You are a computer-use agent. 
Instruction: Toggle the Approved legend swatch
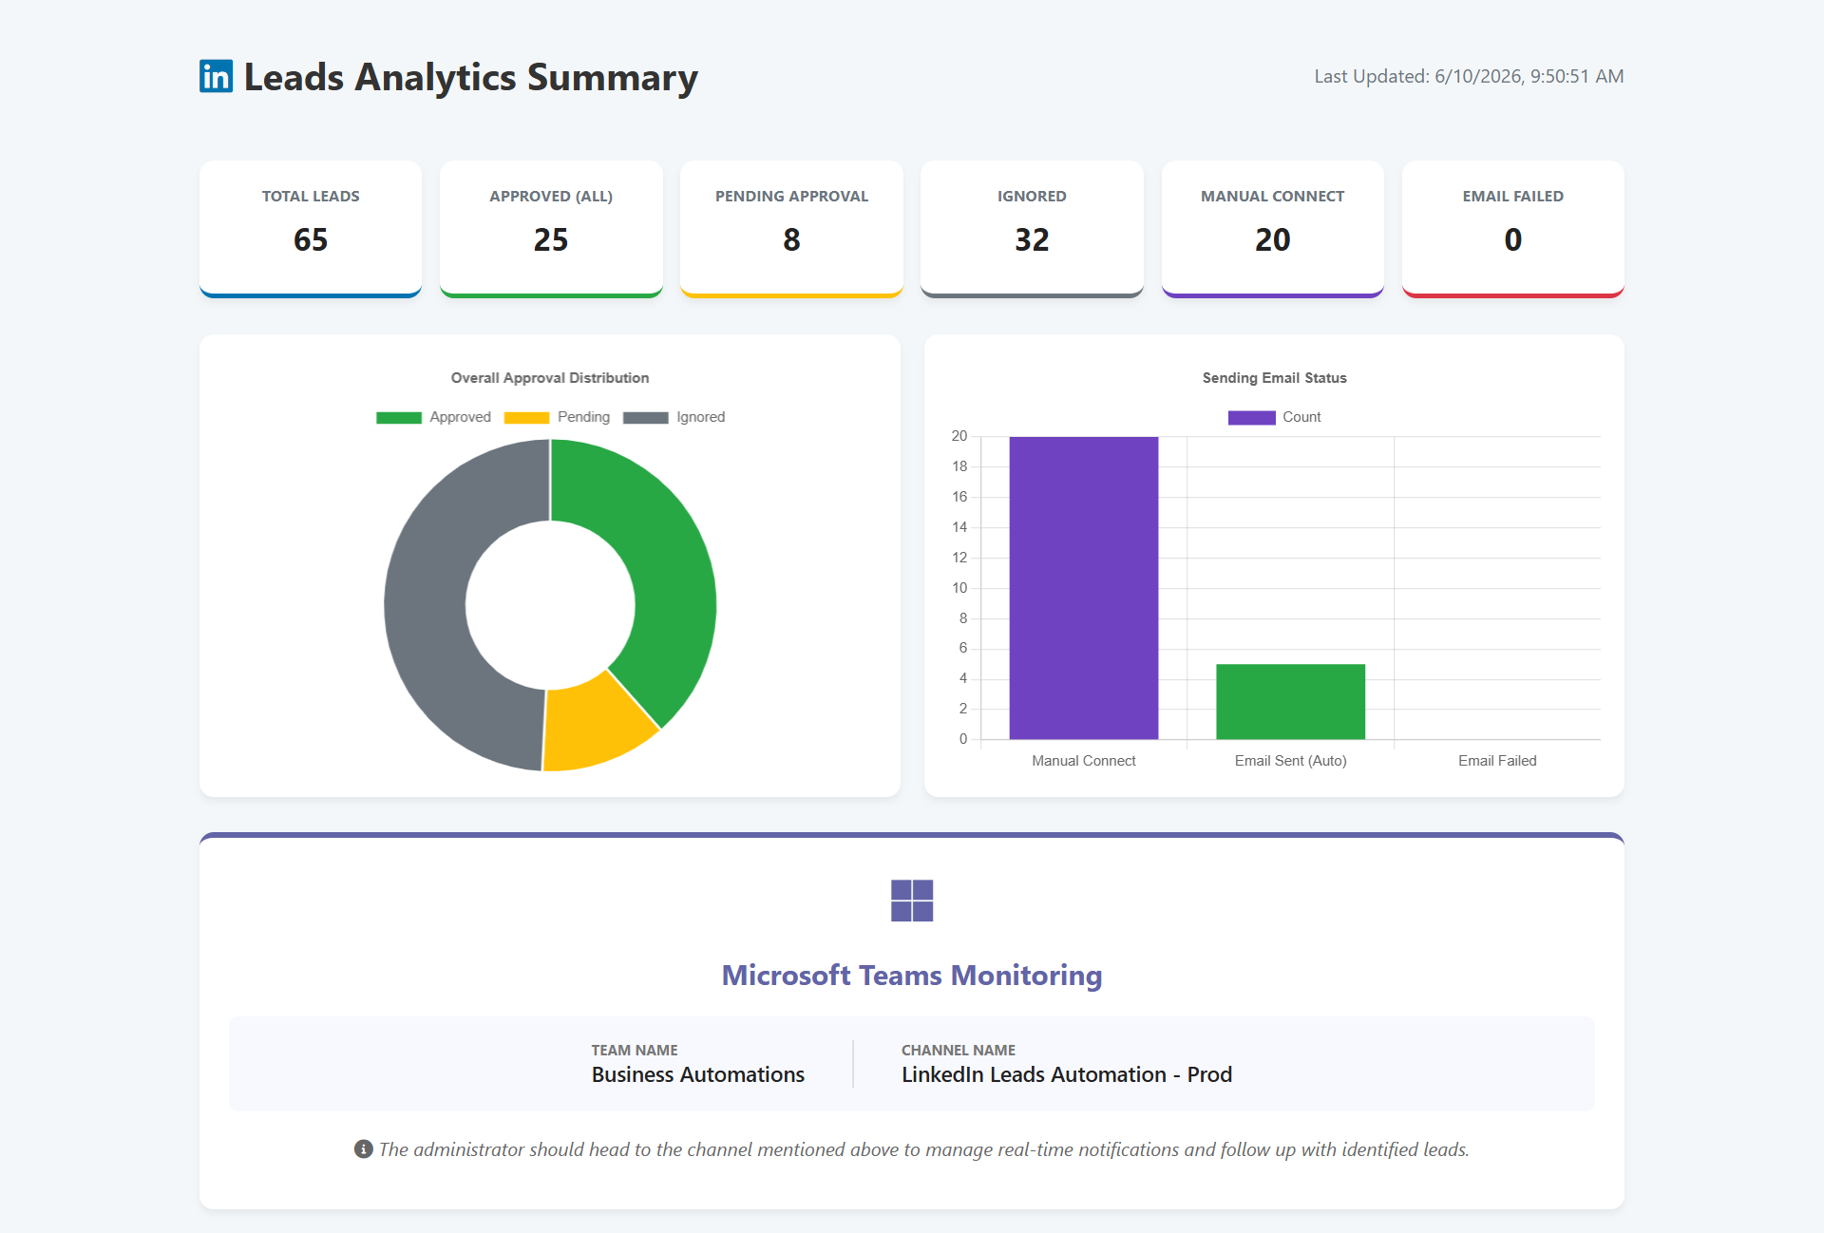pyautogui.click(x=399, y=417)
